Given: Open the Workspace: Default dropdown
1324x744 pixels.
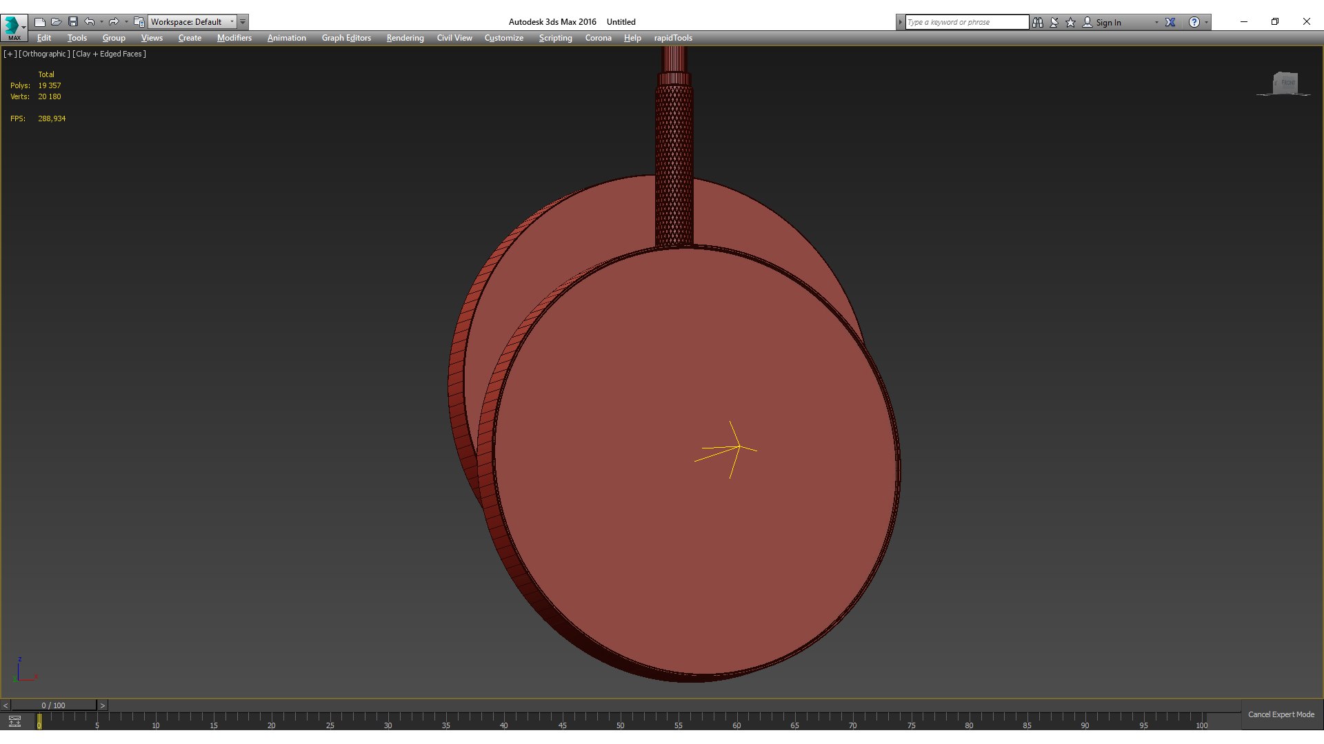Looking at the screenshot, I should 192,22.
